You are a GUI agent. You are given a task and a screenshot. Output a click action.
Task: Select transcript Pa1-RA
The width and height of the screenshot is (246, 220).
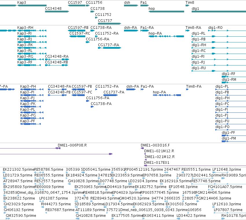pos(145,31)
